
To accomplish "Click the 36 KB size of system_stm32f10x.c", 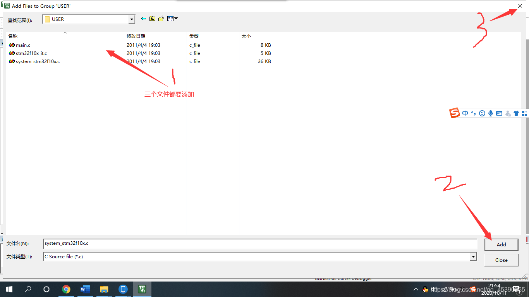I will 264,61.
